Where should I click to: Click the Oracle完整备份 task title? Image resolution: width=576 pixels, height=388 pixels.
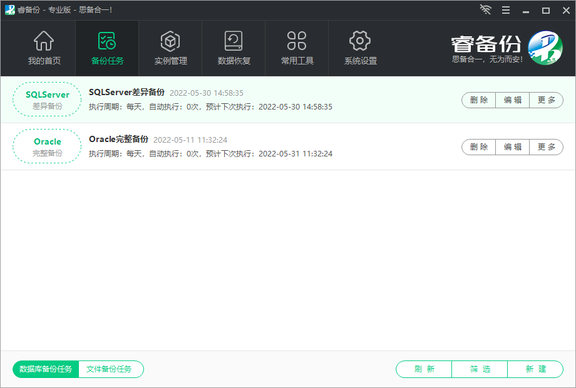point(119,139)
